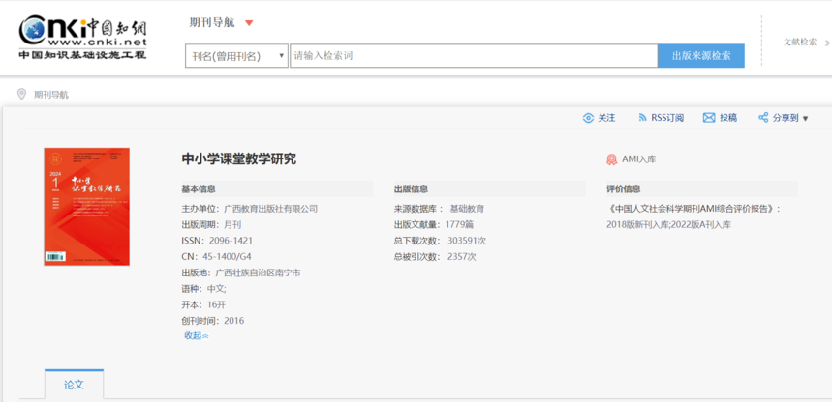
Task: Click the 开本 value 16开
Action: (x=217, y=304)
